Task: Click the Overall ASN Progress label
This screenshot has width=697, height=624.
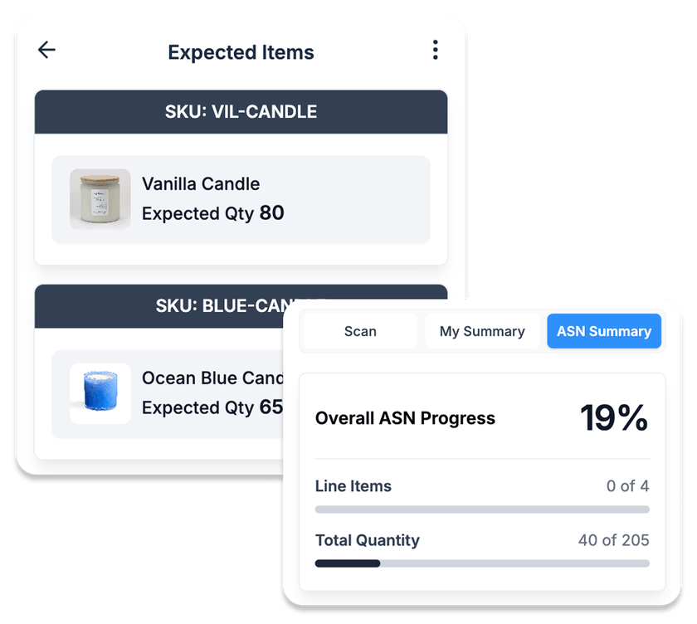Action: [x=405, y=418]
